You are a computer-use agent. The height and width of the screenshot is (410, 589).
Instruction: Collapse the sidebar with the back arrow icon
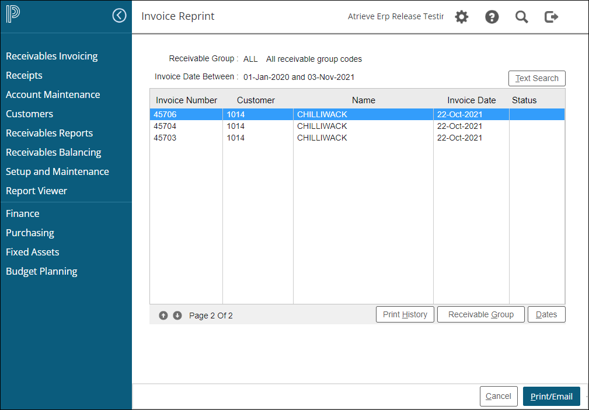coord(119,16)
